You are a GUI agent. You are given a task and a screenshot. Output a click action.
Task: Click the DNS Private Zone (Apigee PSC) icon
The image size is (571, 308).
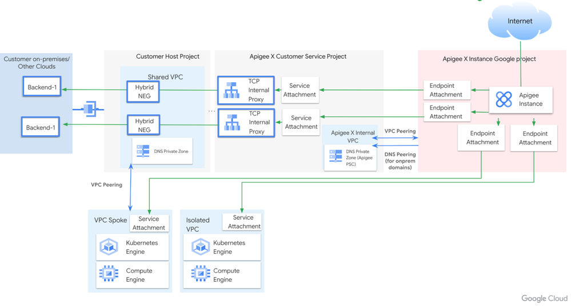(336, 156)
